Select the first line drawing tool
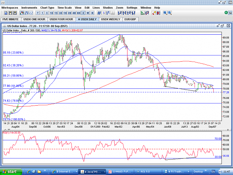The image size is (233, 175). [x=120, y=13]
